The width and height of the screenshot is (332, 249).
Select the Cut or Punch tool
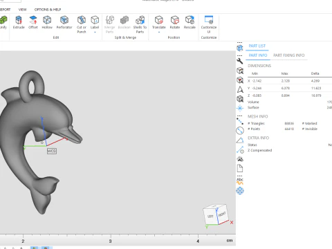click(x=82, y=24)
